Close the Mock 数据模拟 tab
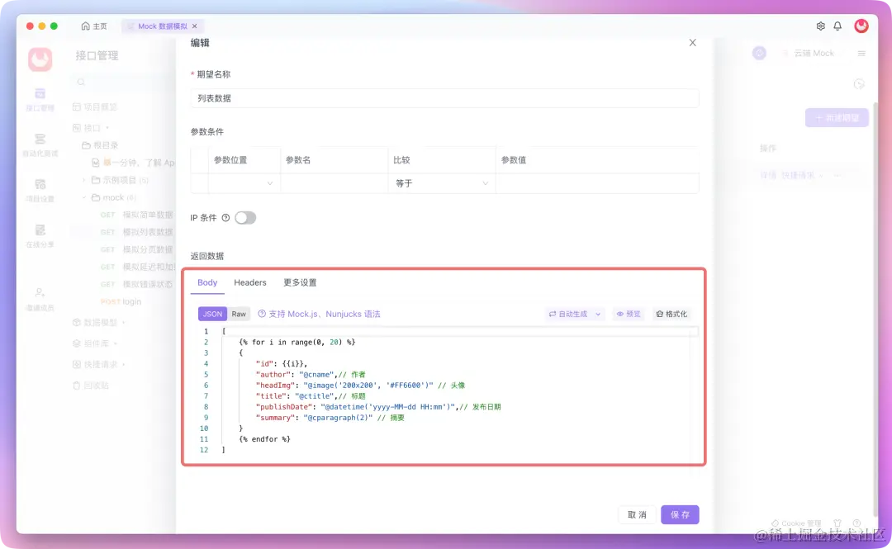This screenshot has width=892, height=549. pyautogui.click(x=195, y=26)
